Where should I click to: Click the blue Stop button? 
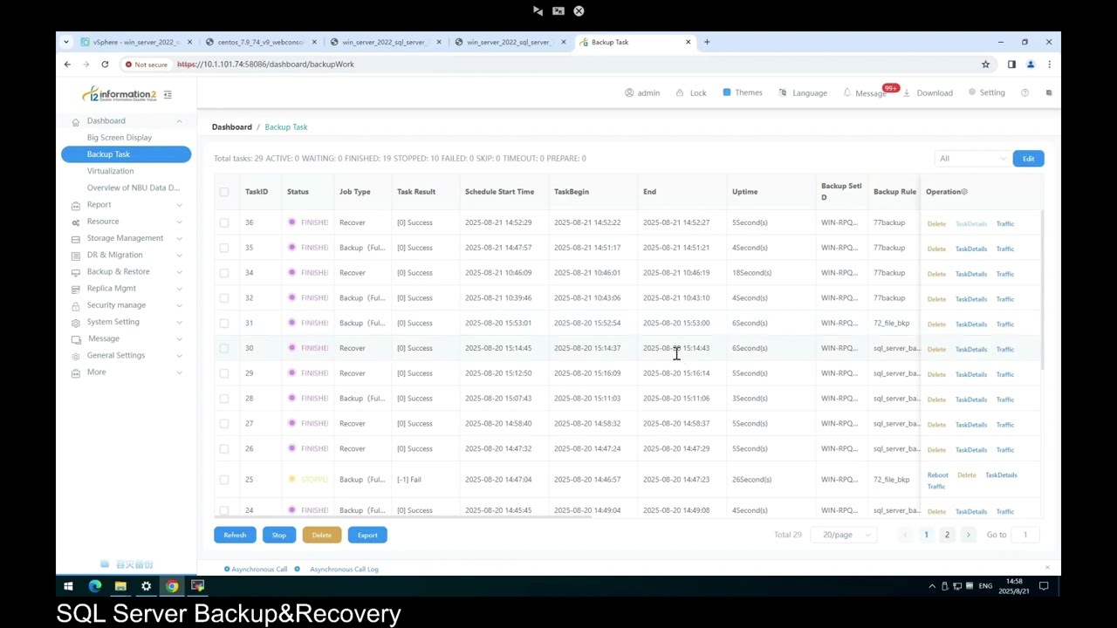click(279, 536)
